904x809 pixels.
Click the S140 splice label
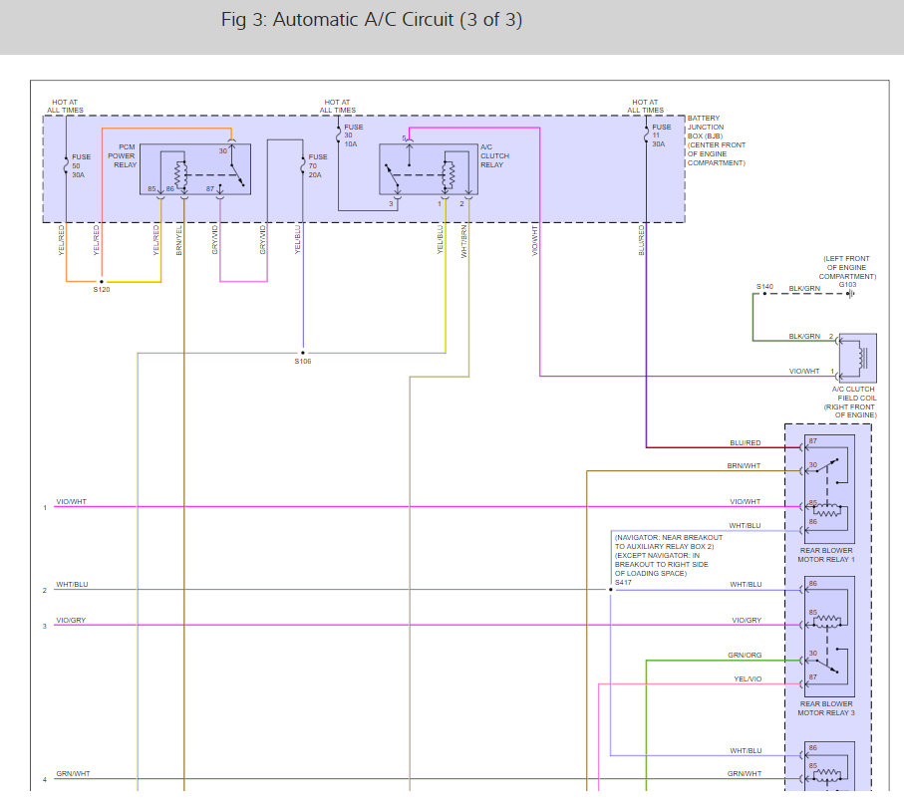tap(764, 287)
